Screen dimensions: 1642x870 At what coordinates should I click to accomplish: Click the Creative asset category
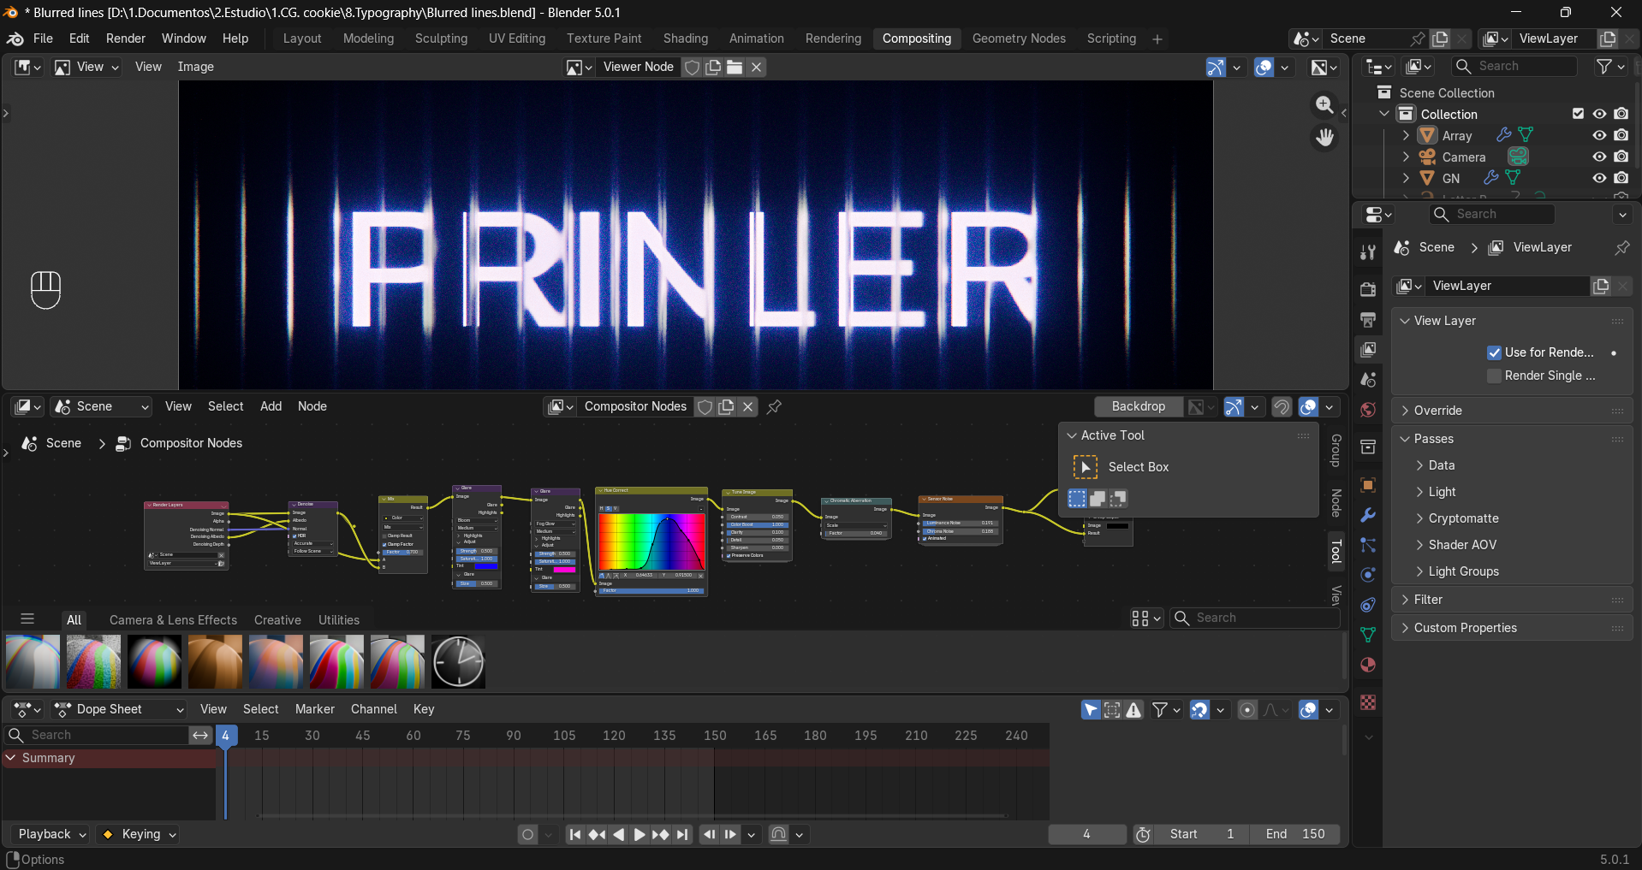point(277,620)
